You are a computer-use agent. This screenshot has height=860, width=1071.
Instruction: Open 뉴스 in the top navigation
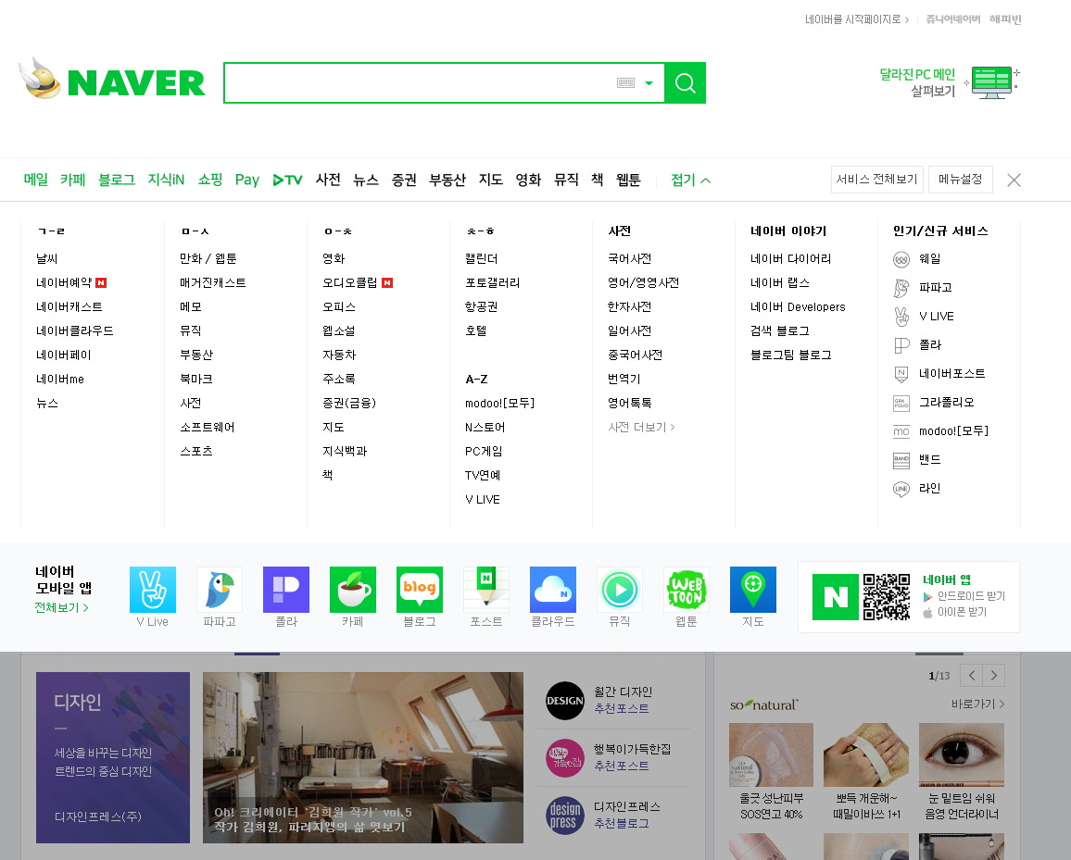point(365,180)
